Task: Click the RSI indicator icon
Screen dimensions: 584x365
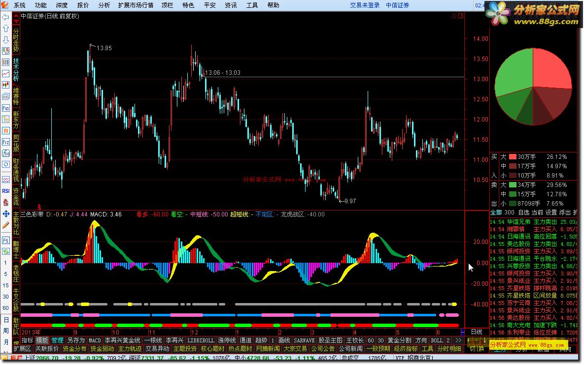Action: pyautogui.click(x=5, y=191)
